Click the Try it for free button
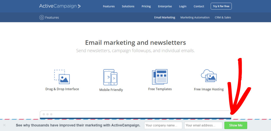Screen dimensions: 271x131 (x=221, y=6)
